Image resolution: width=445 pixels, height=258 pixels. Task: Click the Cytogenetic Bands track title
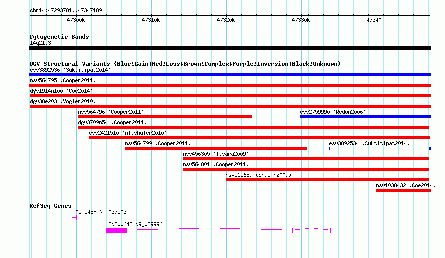coord(59,37)
